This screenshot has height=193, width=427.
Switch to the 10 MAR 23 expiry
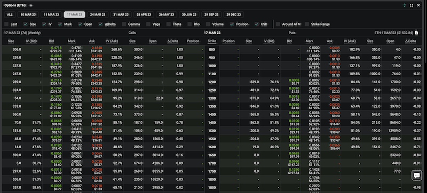point(28,15)
